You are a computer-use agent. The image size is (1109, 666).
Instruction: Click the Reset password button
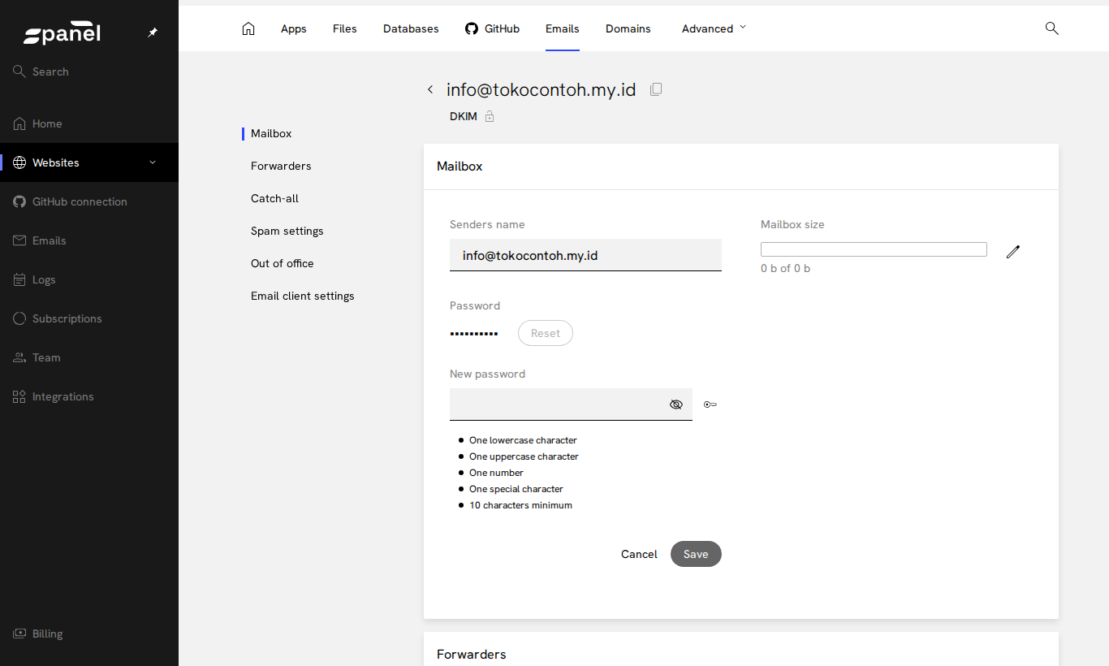546,333
